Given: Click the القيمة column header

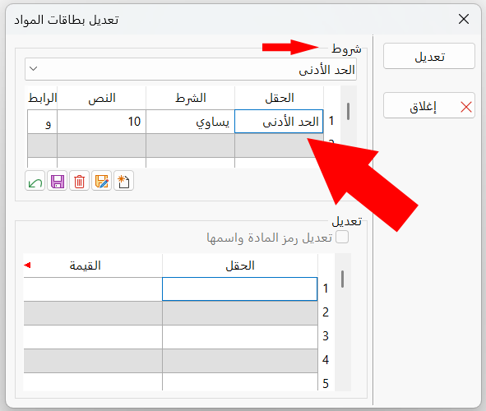Looking at the screenshot, I should click(93, 266).
